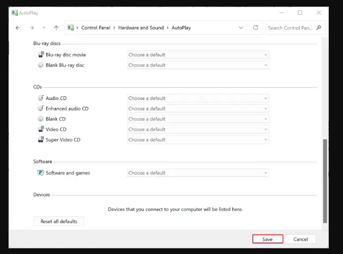Viewport: 343px width, 254px height.
Task: Open the recent locations dropdown arrow
Action: tap(44, 27)
